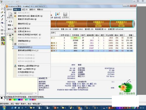146x110 pixels.
Task: Choose 重建主引导记录(MBR) menu item
Action: pos(32,19)
